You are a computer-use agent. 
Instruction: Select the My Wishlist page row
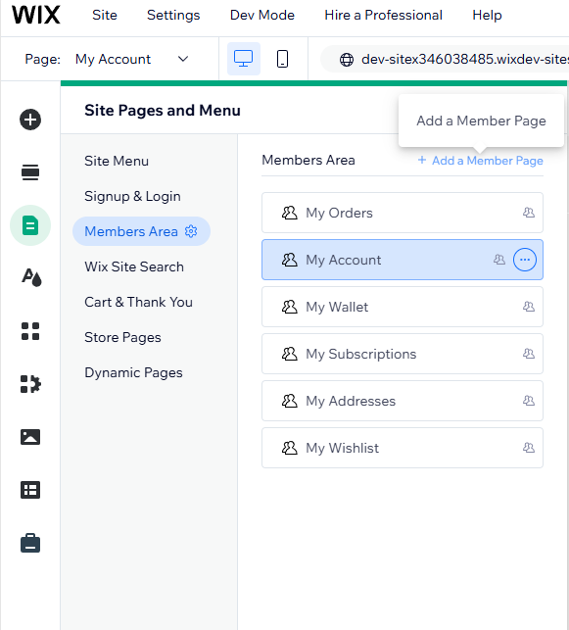click(403, 448)
